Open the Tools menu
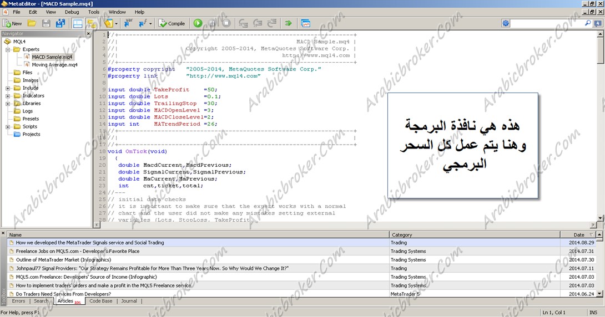This screenshot has height=317, width=605. [94, 12]
